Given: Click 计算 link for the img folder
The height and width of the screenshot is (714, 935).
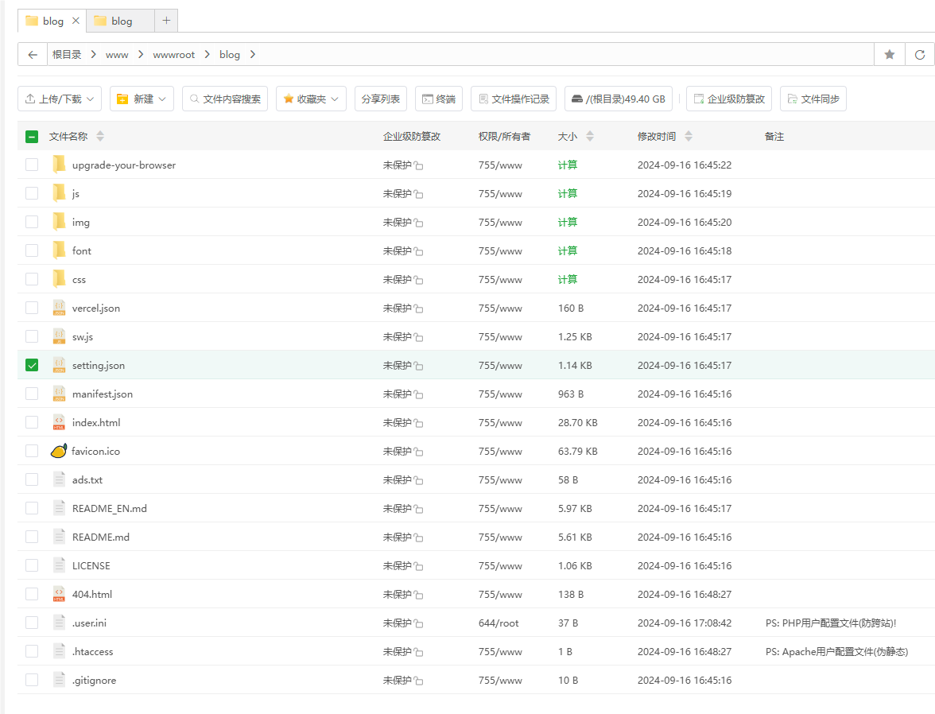Looking at the screenshot, I should point(568,223).
